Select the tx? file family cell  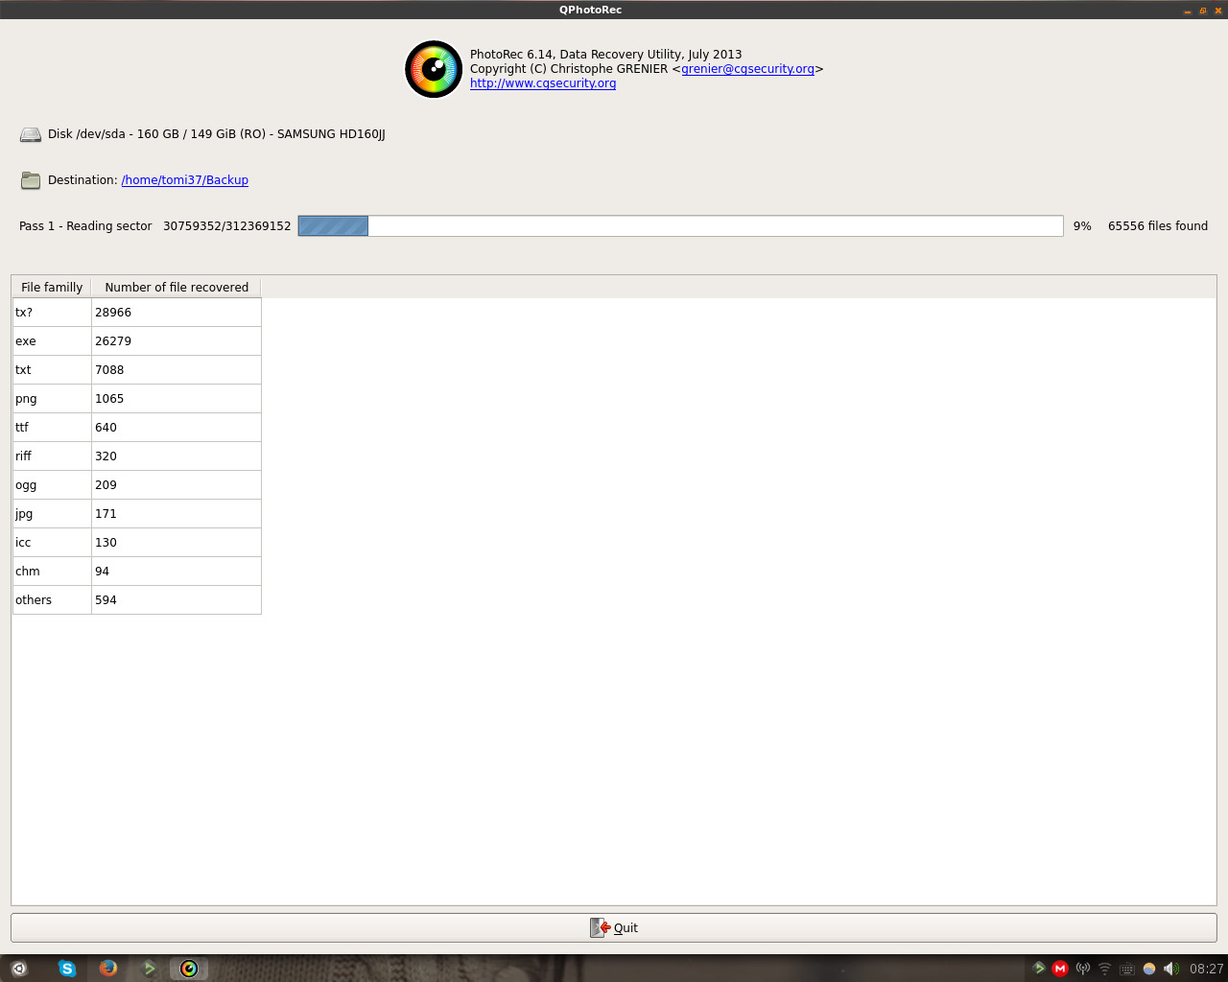52,313
